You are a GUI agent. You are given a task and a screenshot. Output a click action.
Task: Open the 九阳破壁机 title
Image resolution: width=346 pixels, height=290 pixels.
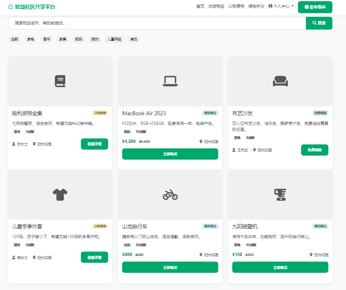245,226
